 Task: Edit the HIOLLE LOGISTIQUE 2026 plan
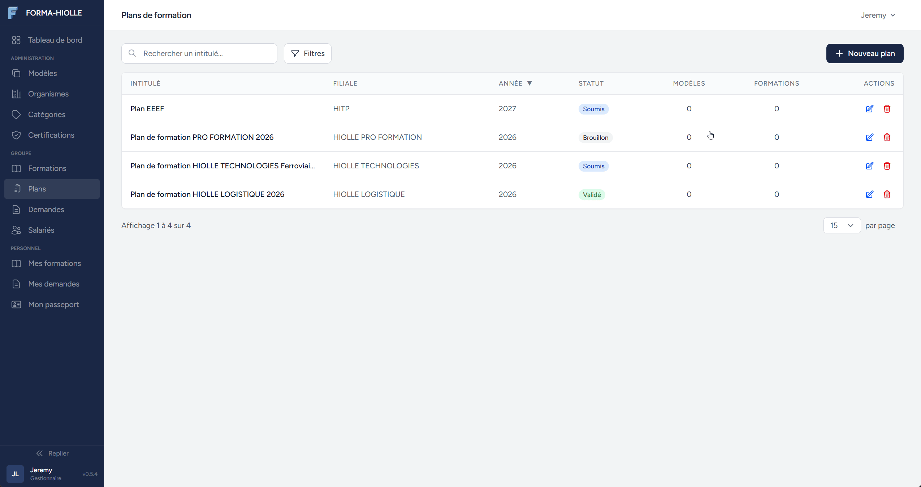[x=870, y=194]
